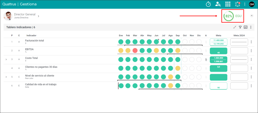Expand Nivel de servicio al cliente
The width and height of the screenshot is (258, 113).
coord(6,77)
